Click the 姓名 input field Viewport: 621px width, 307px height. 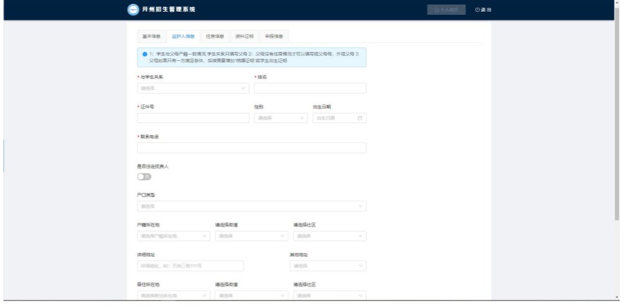pyautogui.click(x=310, y=88)
